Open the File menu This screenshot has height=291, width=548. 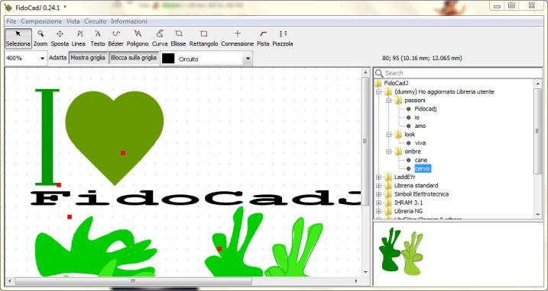click(11, 21)
